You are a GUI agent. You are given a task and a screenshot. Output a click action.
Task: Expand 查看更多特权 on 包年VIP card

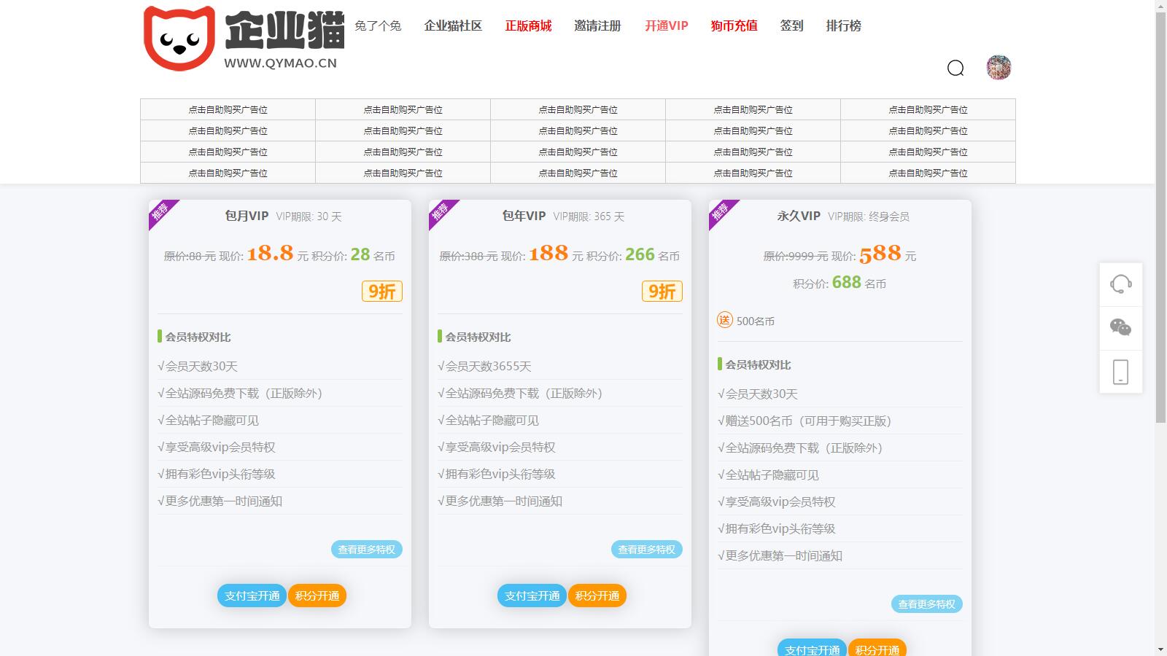[x=645, y=550]
